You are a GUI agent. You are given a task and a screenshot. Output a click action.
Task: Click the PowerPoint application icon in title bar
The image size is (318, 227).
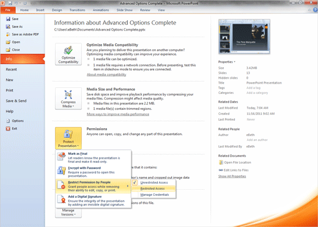(3, 3)
